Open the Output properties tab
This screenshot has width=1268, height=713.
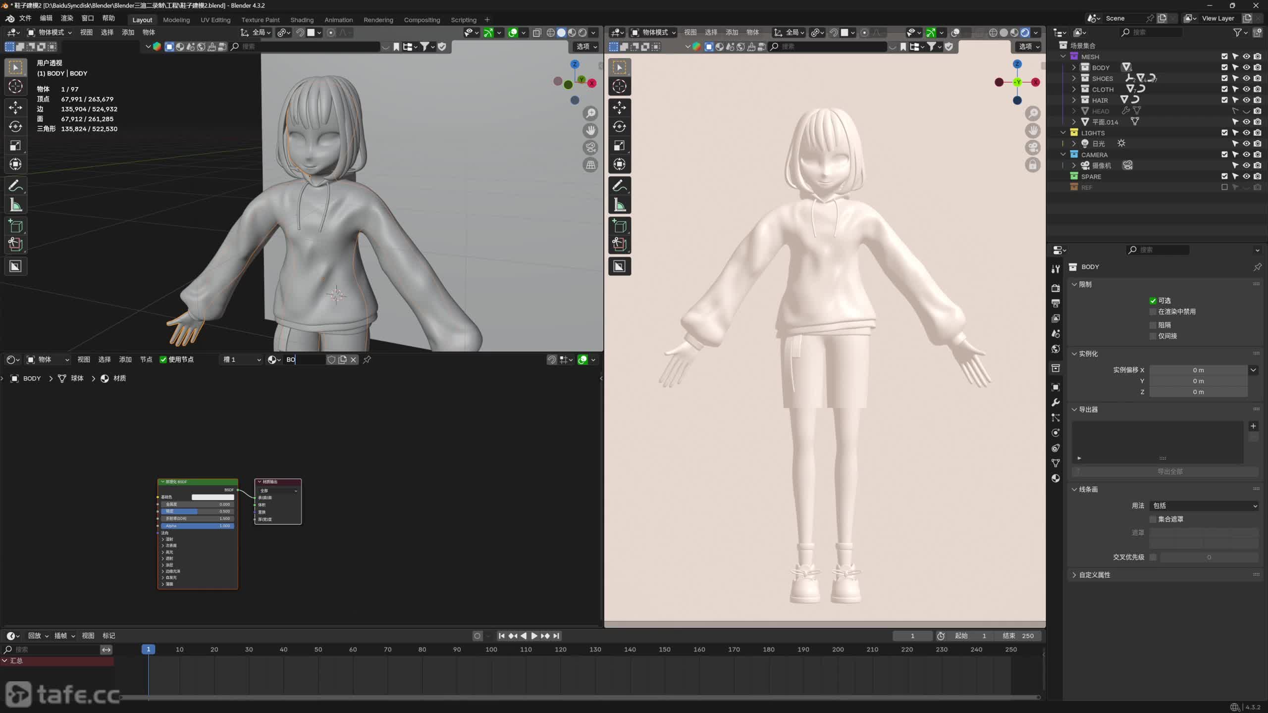coord(1056,303)
